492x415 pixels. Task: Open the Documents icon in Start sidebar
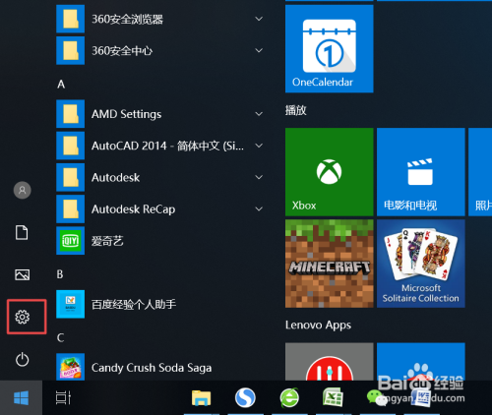click(x=22, y=232)
